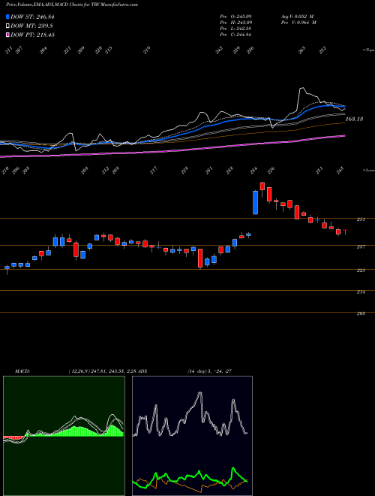
Task: Click the 225 price level label
Action: (x=361, y=270)
